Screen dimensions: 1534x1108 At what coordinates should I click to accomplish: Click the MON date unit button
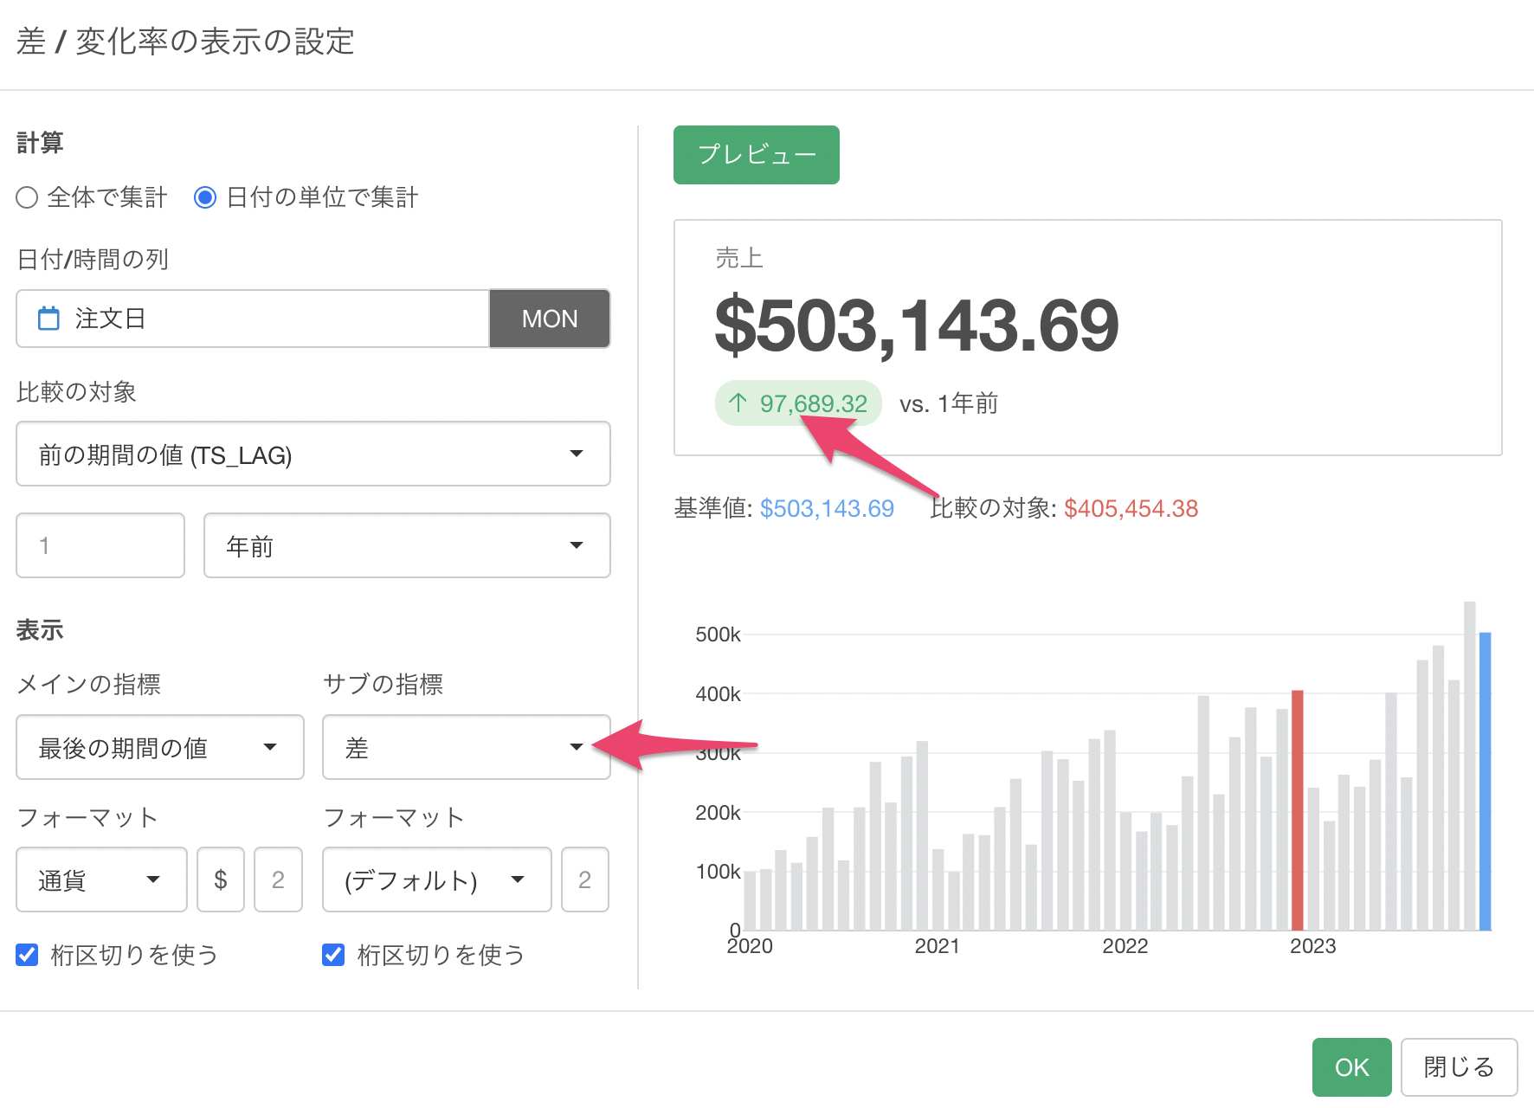(x=549, y=319)
